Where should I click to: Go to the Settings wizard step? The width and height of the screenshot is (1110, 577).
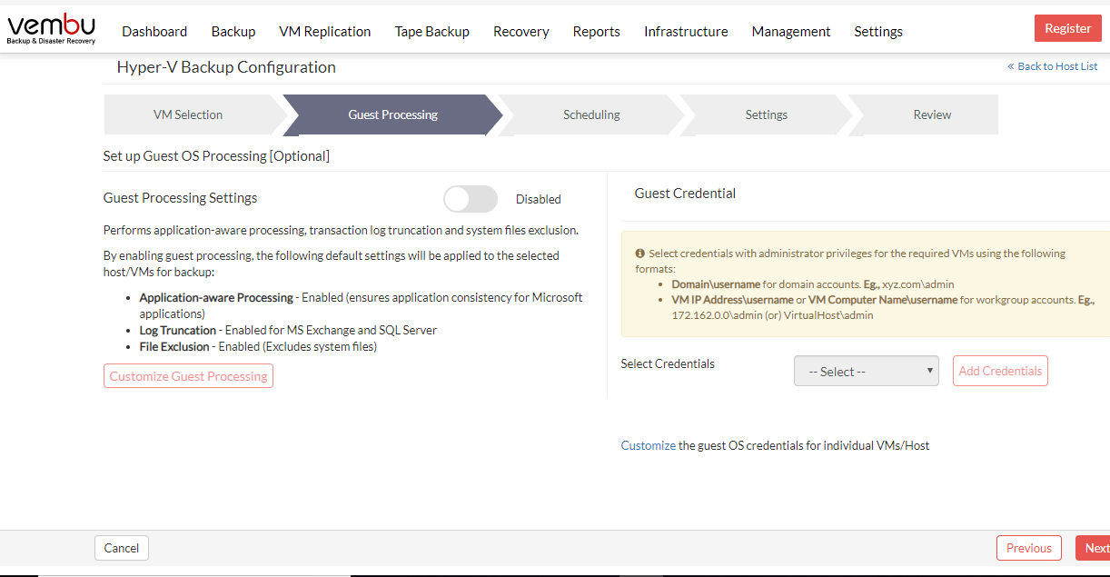point(767,114)
